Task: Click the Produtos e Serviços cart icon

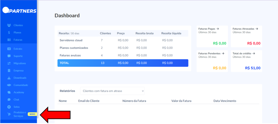Action: (9, 114)
